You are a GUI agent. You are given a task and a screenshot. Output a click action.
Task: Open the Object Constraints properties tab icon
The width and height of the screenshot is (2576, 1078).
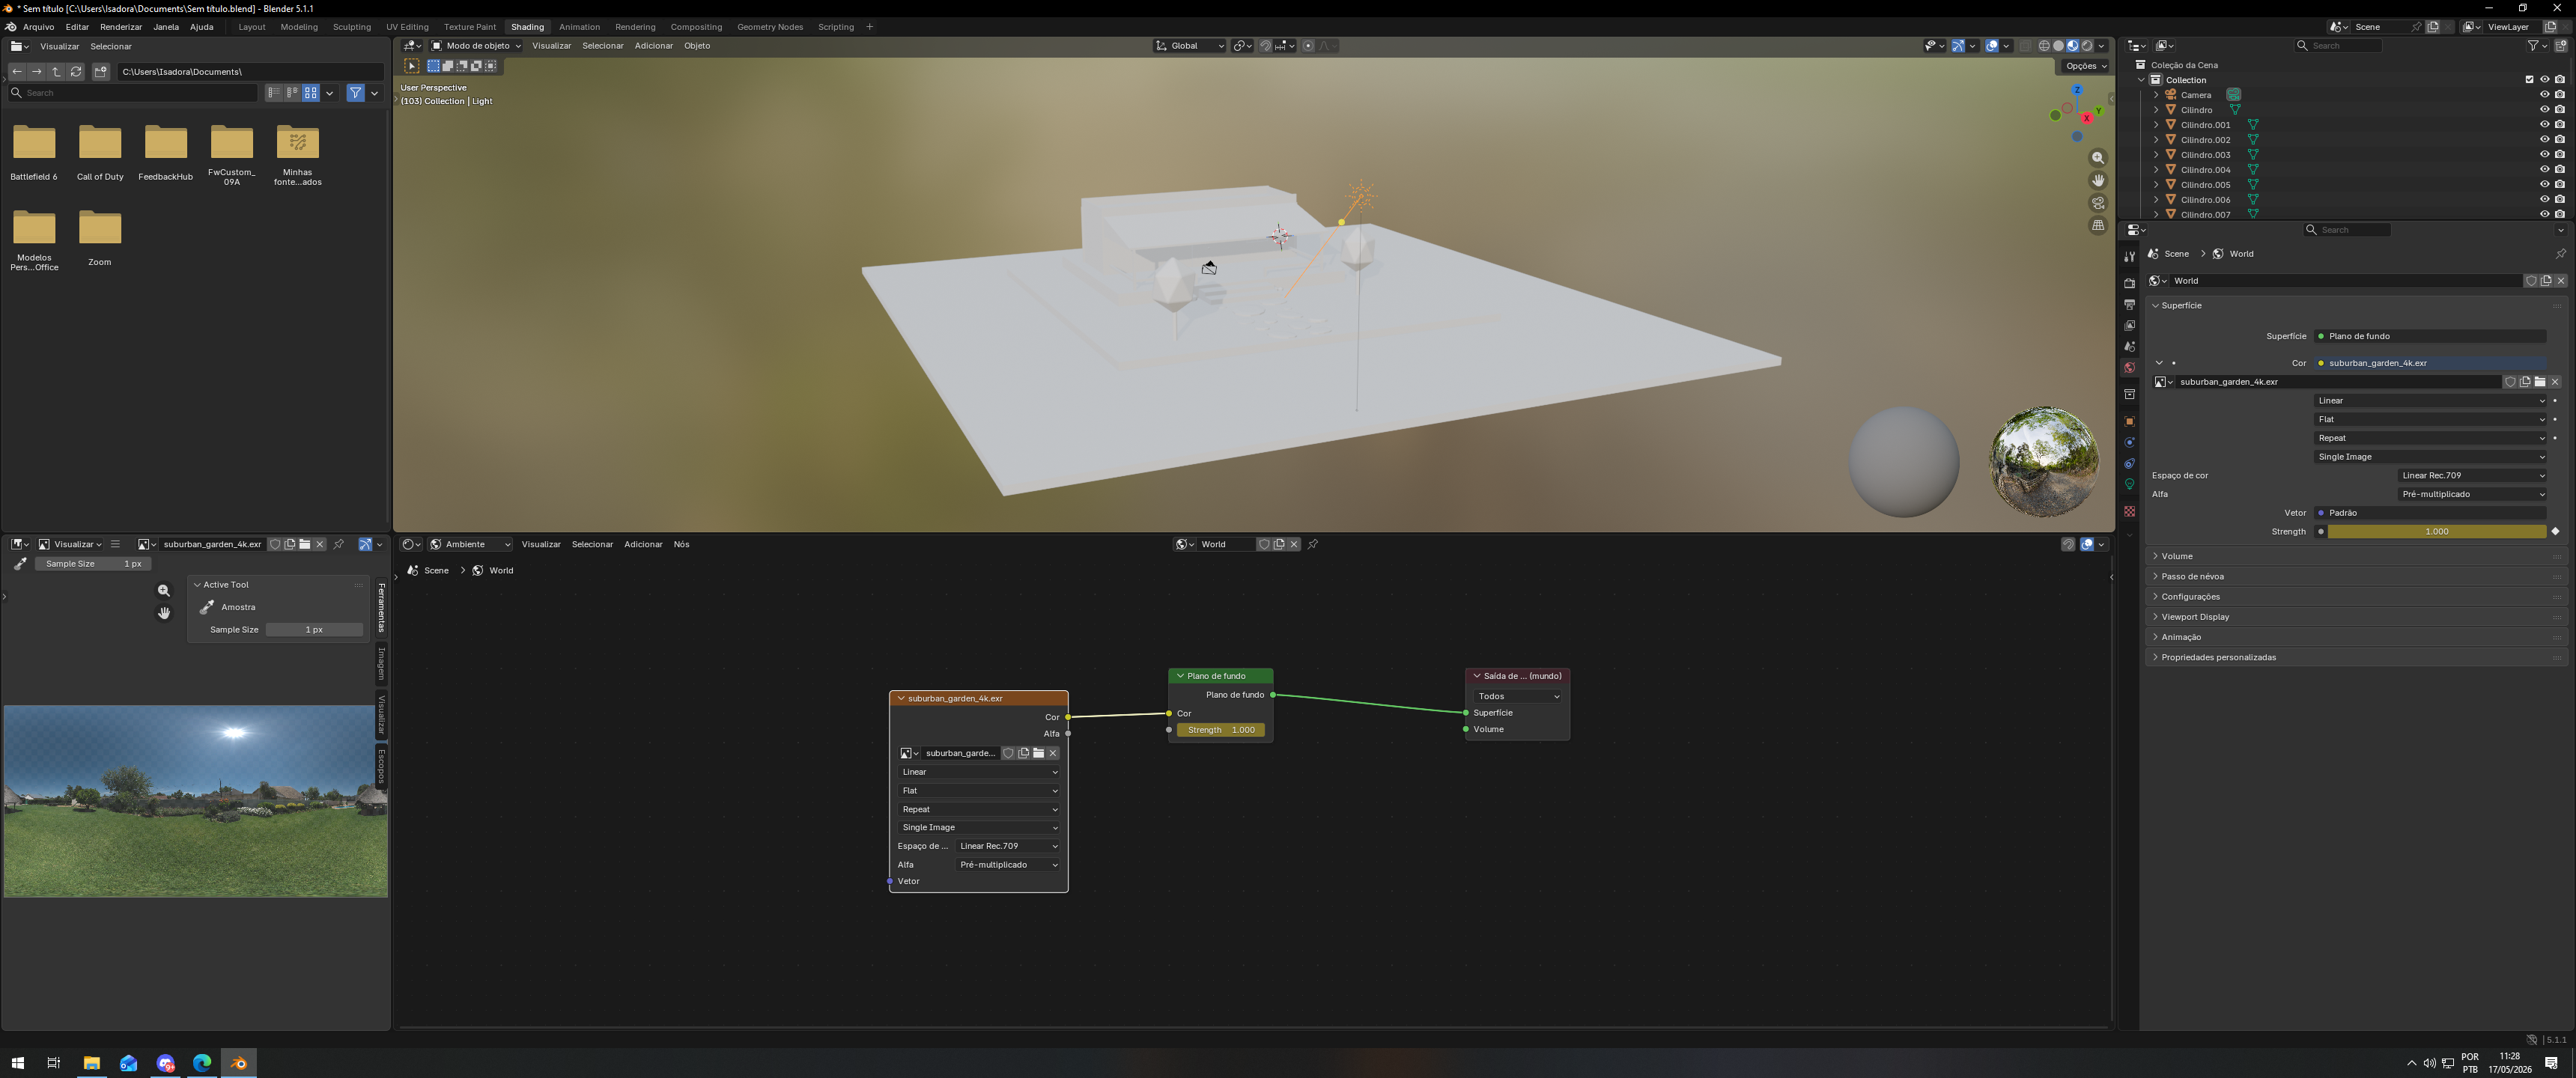[x=2129, y=463]
